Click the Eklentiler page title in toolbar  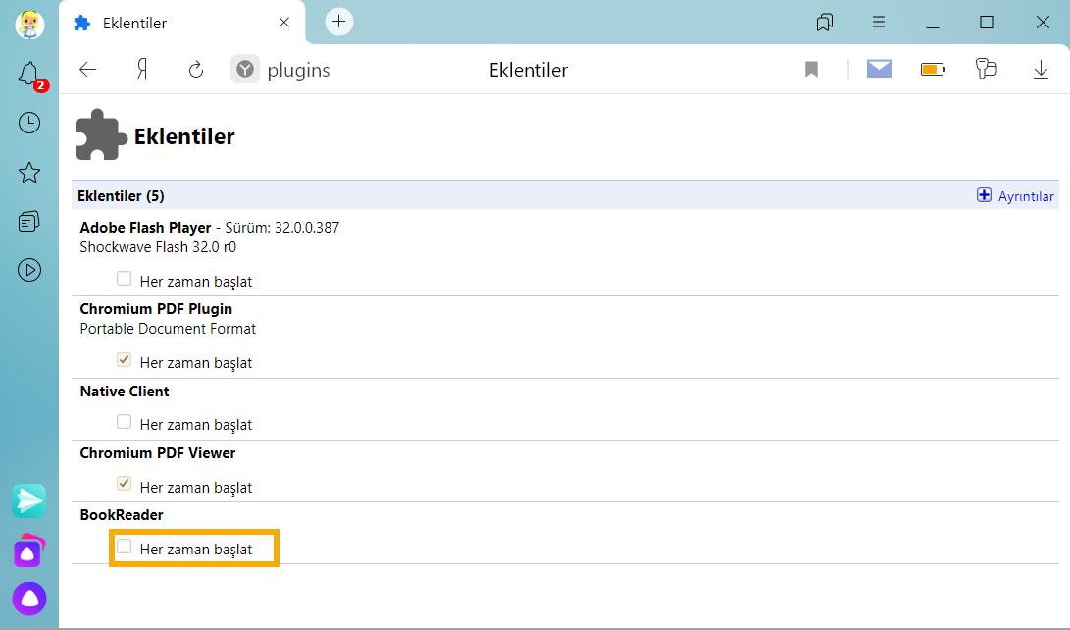coord(529,70)
